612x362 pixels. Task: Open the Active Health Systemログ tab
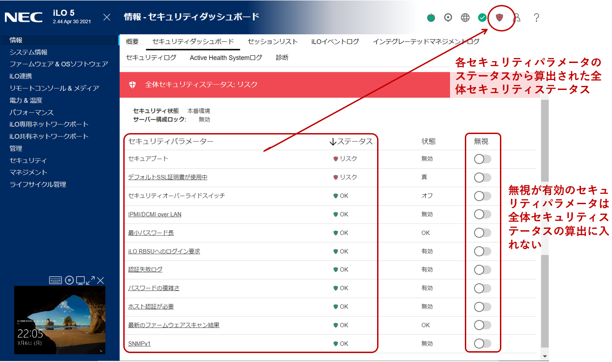point(226,58)
